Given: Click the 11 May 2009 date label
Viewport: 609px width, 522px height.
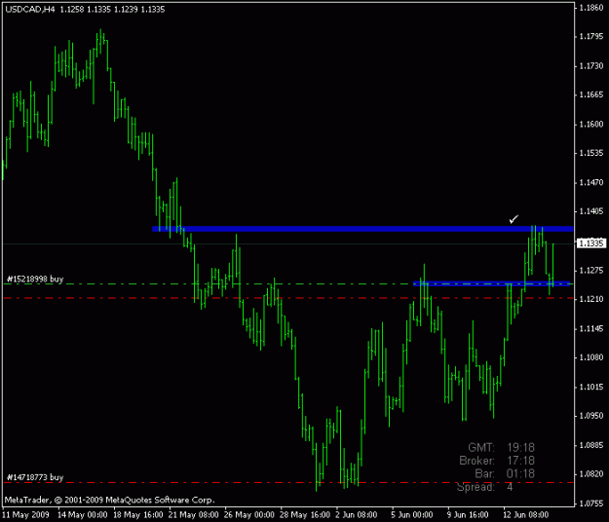Looking at the screenshot, I should click(x=26, y=515).
